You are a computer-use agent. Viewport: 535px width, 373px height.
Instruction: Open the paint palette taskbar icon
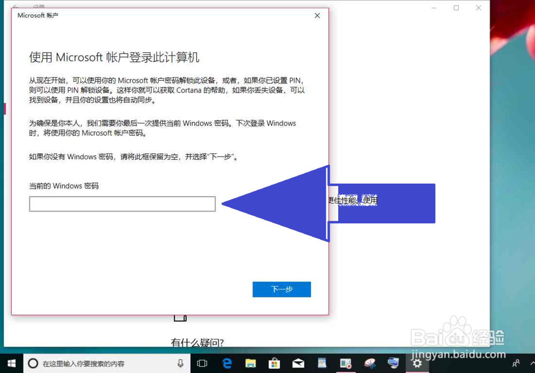point(370,363)
